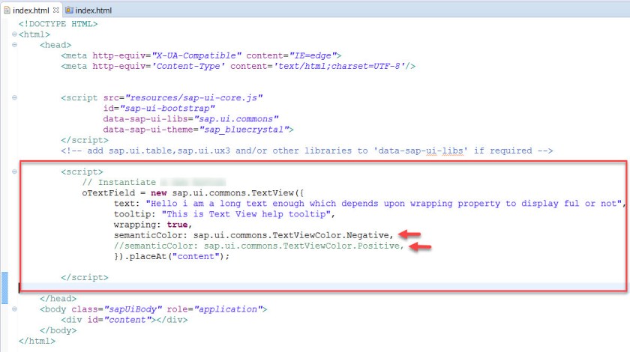630x352 pixels.
Task: Click the role="application" attribute
Action: tap(214, 309)
